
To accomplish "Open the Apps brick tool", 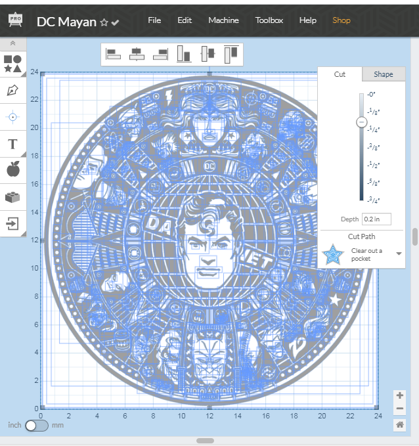I will tap(12, 197).
